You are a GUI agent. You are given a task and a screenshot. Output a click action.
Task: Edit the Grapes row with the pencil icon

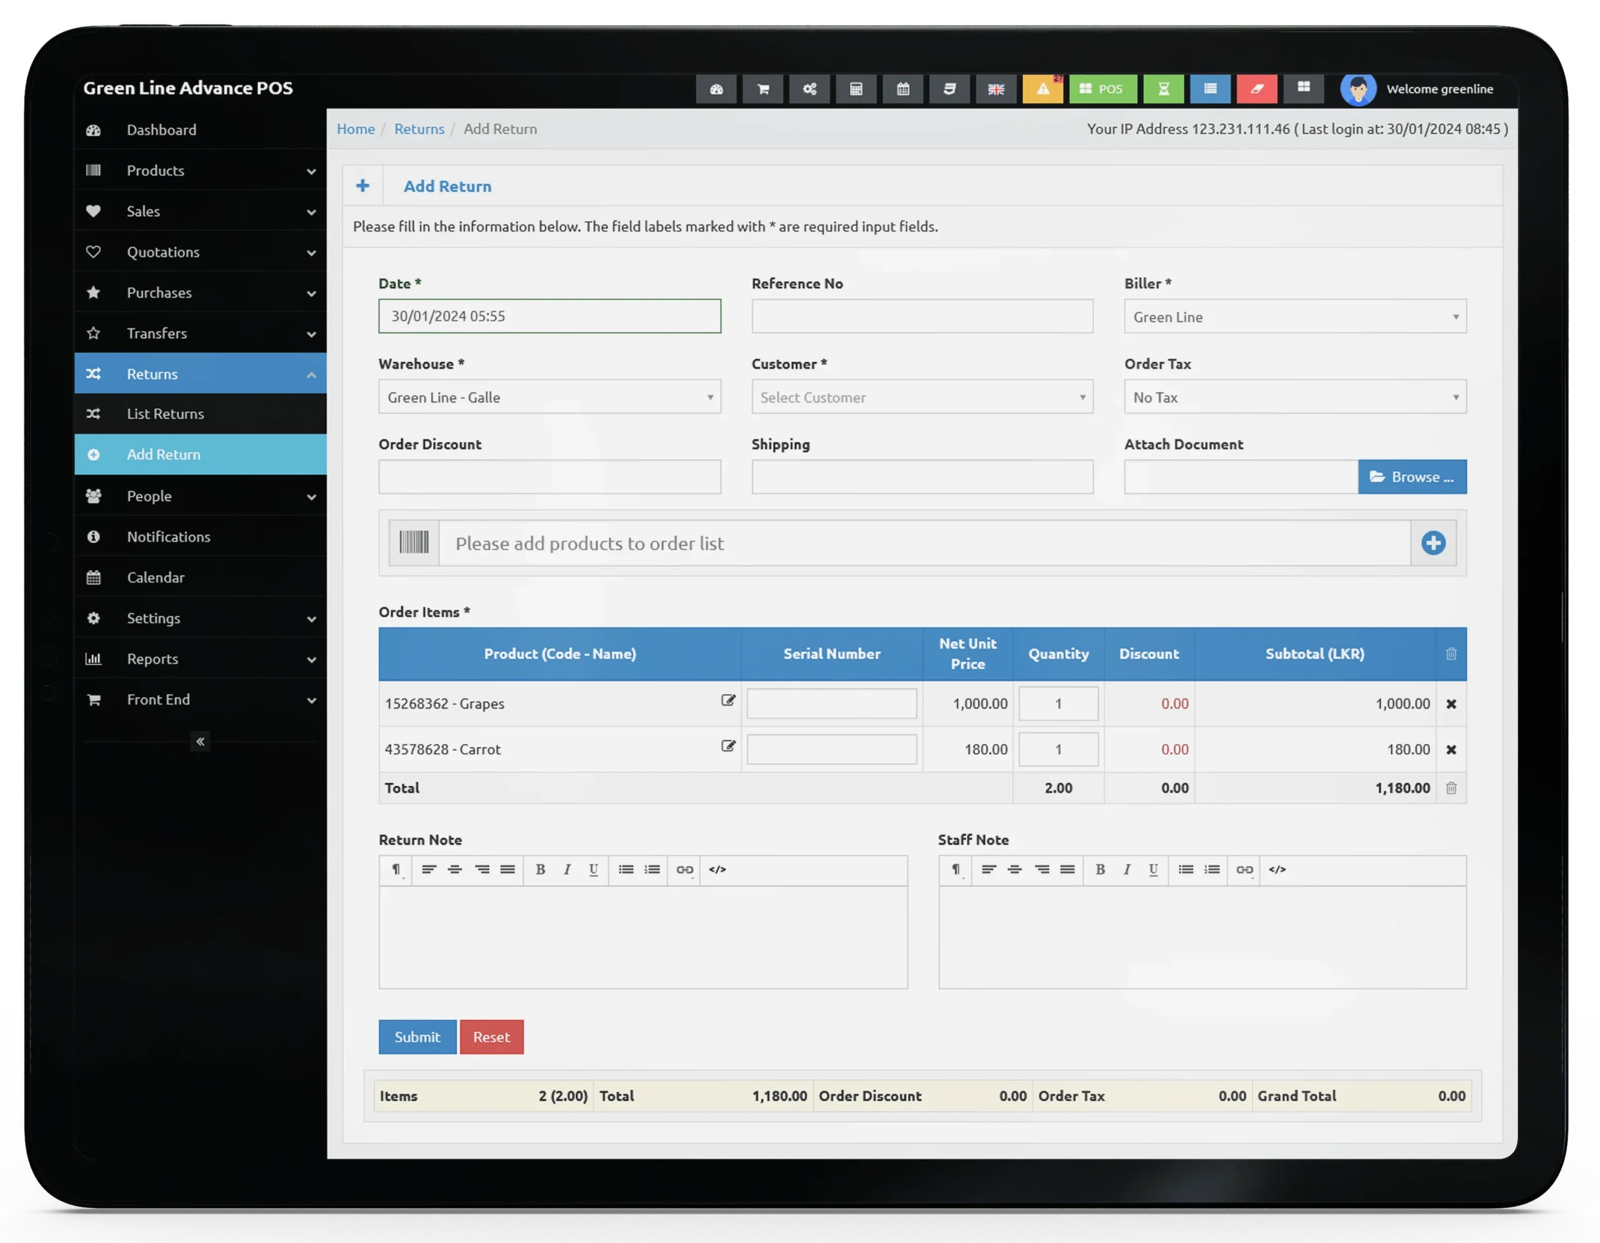coord(727,700)
